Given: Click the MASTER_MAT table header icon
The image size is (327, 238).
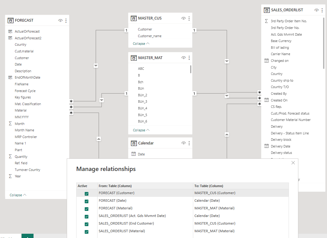Looking at the screenshot, I should pyautogui.click(x=134, y=58).
